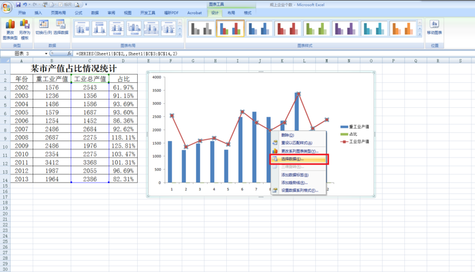
Task: Open the 公式 Formulas tab
Action: [78, 12]
